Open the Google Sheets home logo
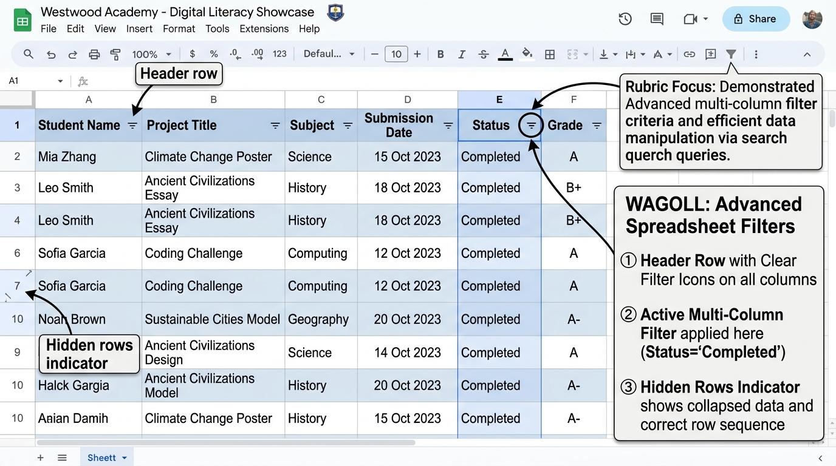This screenshot has height=466, width=836. [x=22, y=21]
